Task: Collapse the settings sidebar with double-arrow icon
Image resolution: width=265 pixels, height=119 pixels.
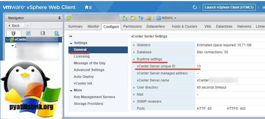Action: point(71,36)
